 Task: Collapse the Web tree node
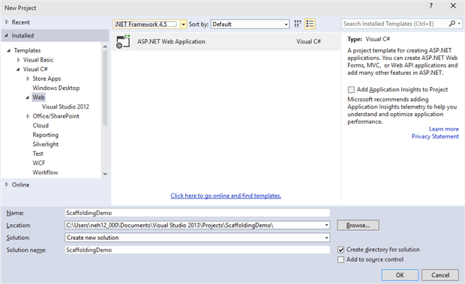pyautogui.click(x=28, y=97)
